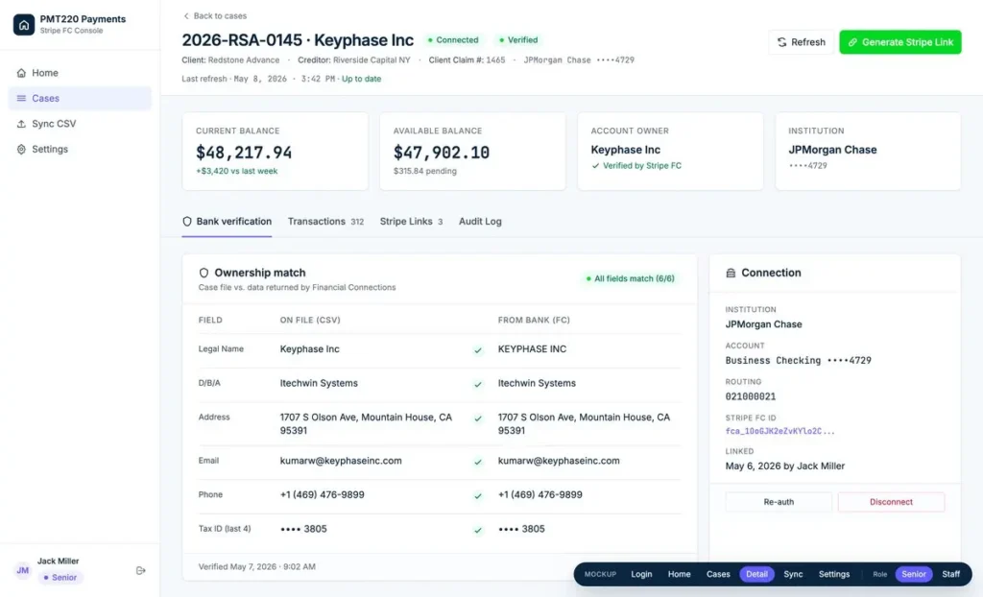Screen dimensions: 983x597
Task: Click the available balance $47,902.10
Action: (442, 153)
